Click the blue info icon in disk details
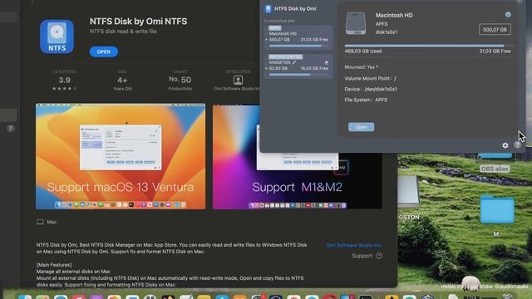Screen dimensions: 532x299 (x=508, y=15)
